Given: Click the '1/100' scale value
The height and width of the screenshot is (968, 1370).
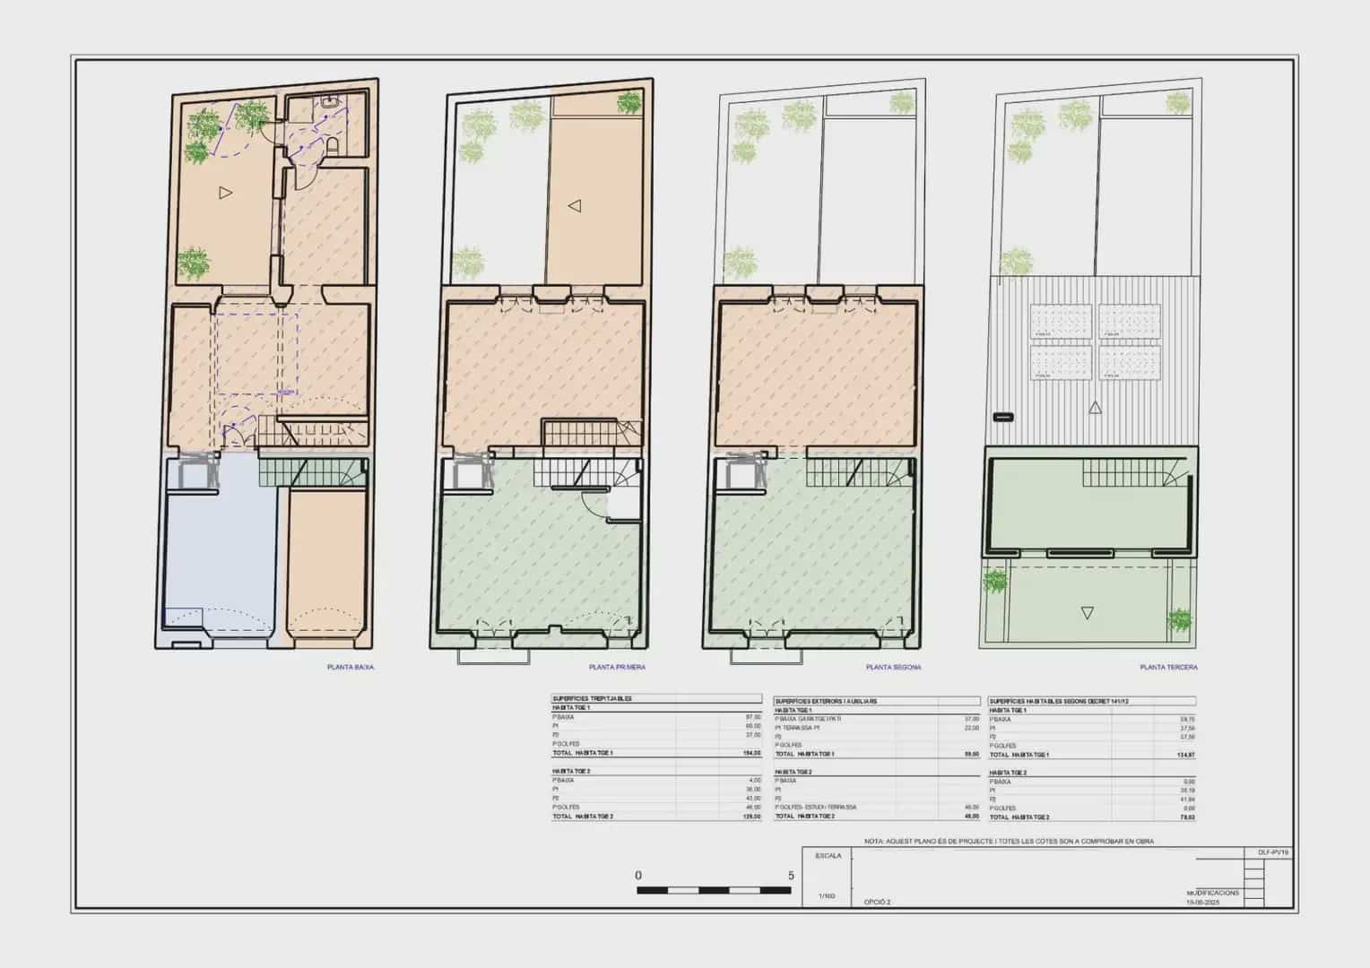Looking at the screenshot, I should [x=826, y=895].
